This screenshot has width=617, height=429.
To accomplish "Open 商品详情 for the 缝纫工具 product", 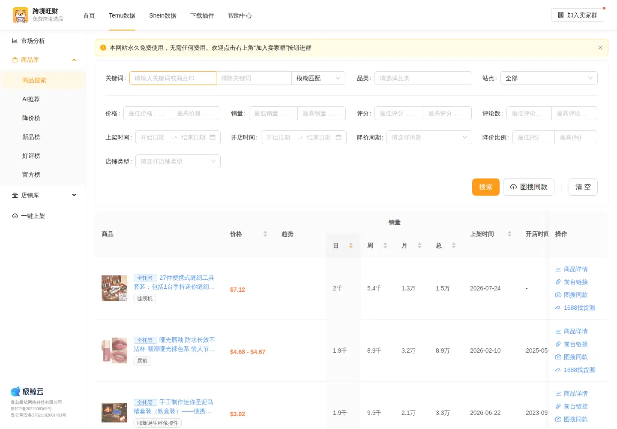I will 572,269.
